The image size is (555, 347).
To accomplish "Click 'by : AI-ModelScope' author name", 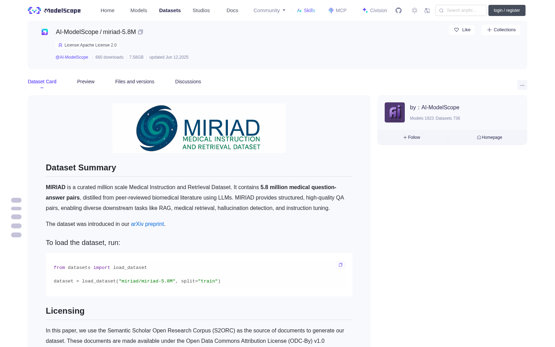I will click(x=435, y=108).
